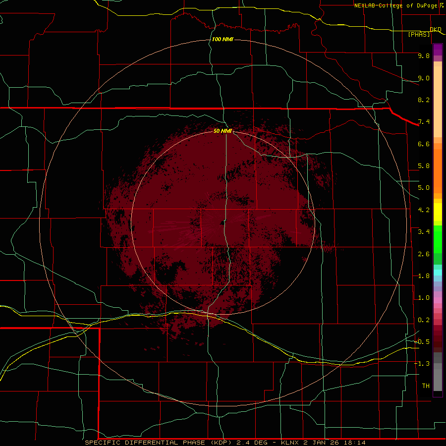Viewport: 446px width, 446px height.
Task: Click the (KDP) product code in the caption
Action: 221,443
